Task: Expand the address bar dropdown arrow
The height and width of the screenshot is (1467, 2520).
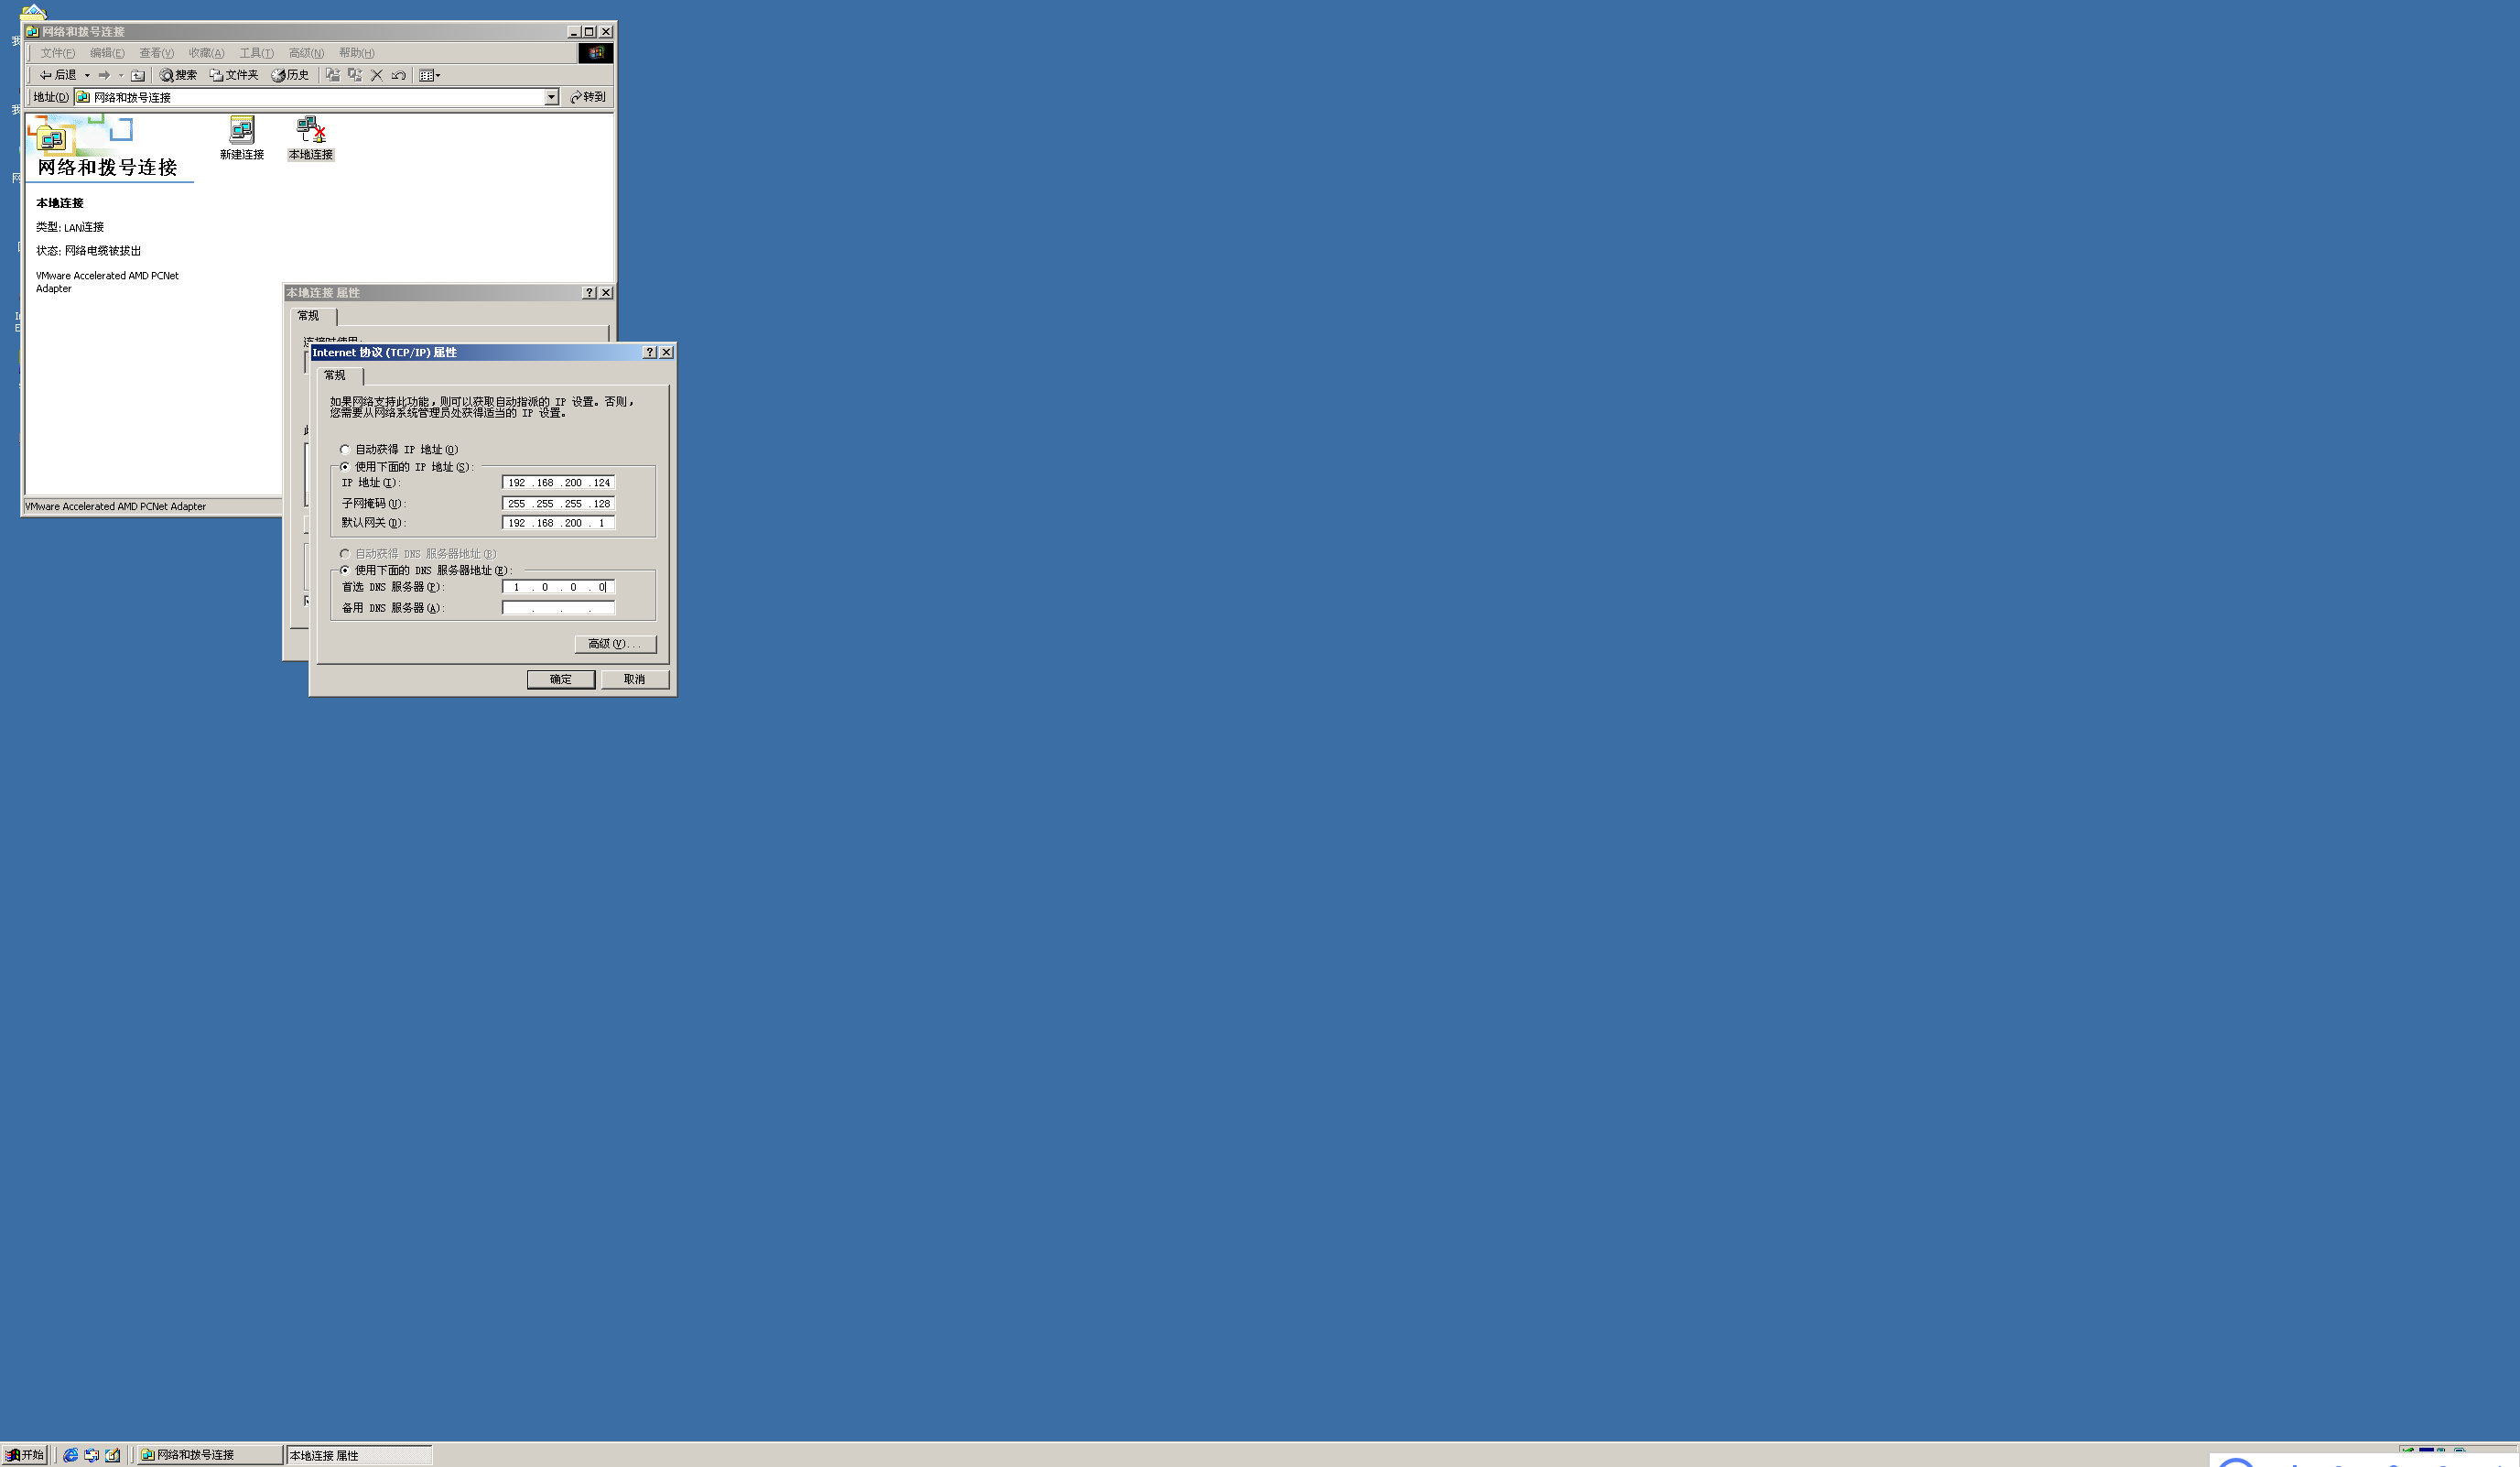Action: pos(551,97)
